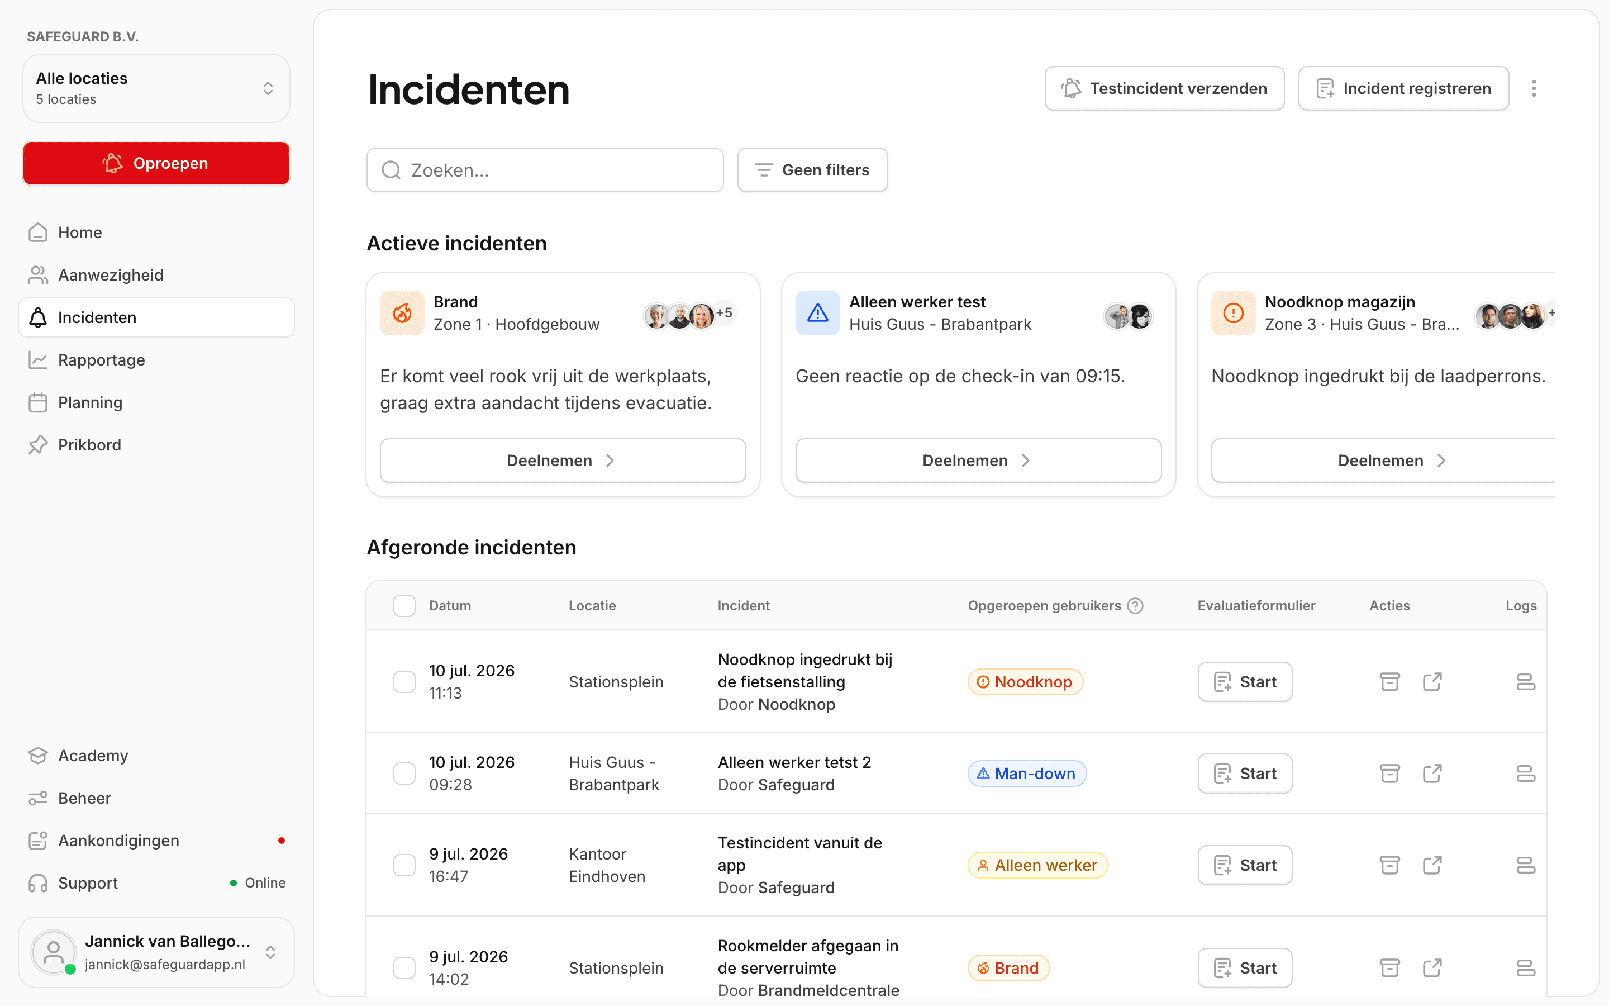Archive the Alleen werker tetst 2 incident
The image size is (1609, 1006).
tap(1389, 773)
